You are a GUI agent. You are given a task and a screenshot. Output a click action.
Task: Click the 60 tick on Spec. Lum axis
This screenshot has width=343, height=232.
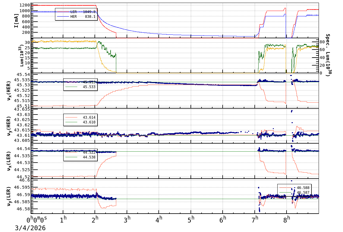(322, 50)
